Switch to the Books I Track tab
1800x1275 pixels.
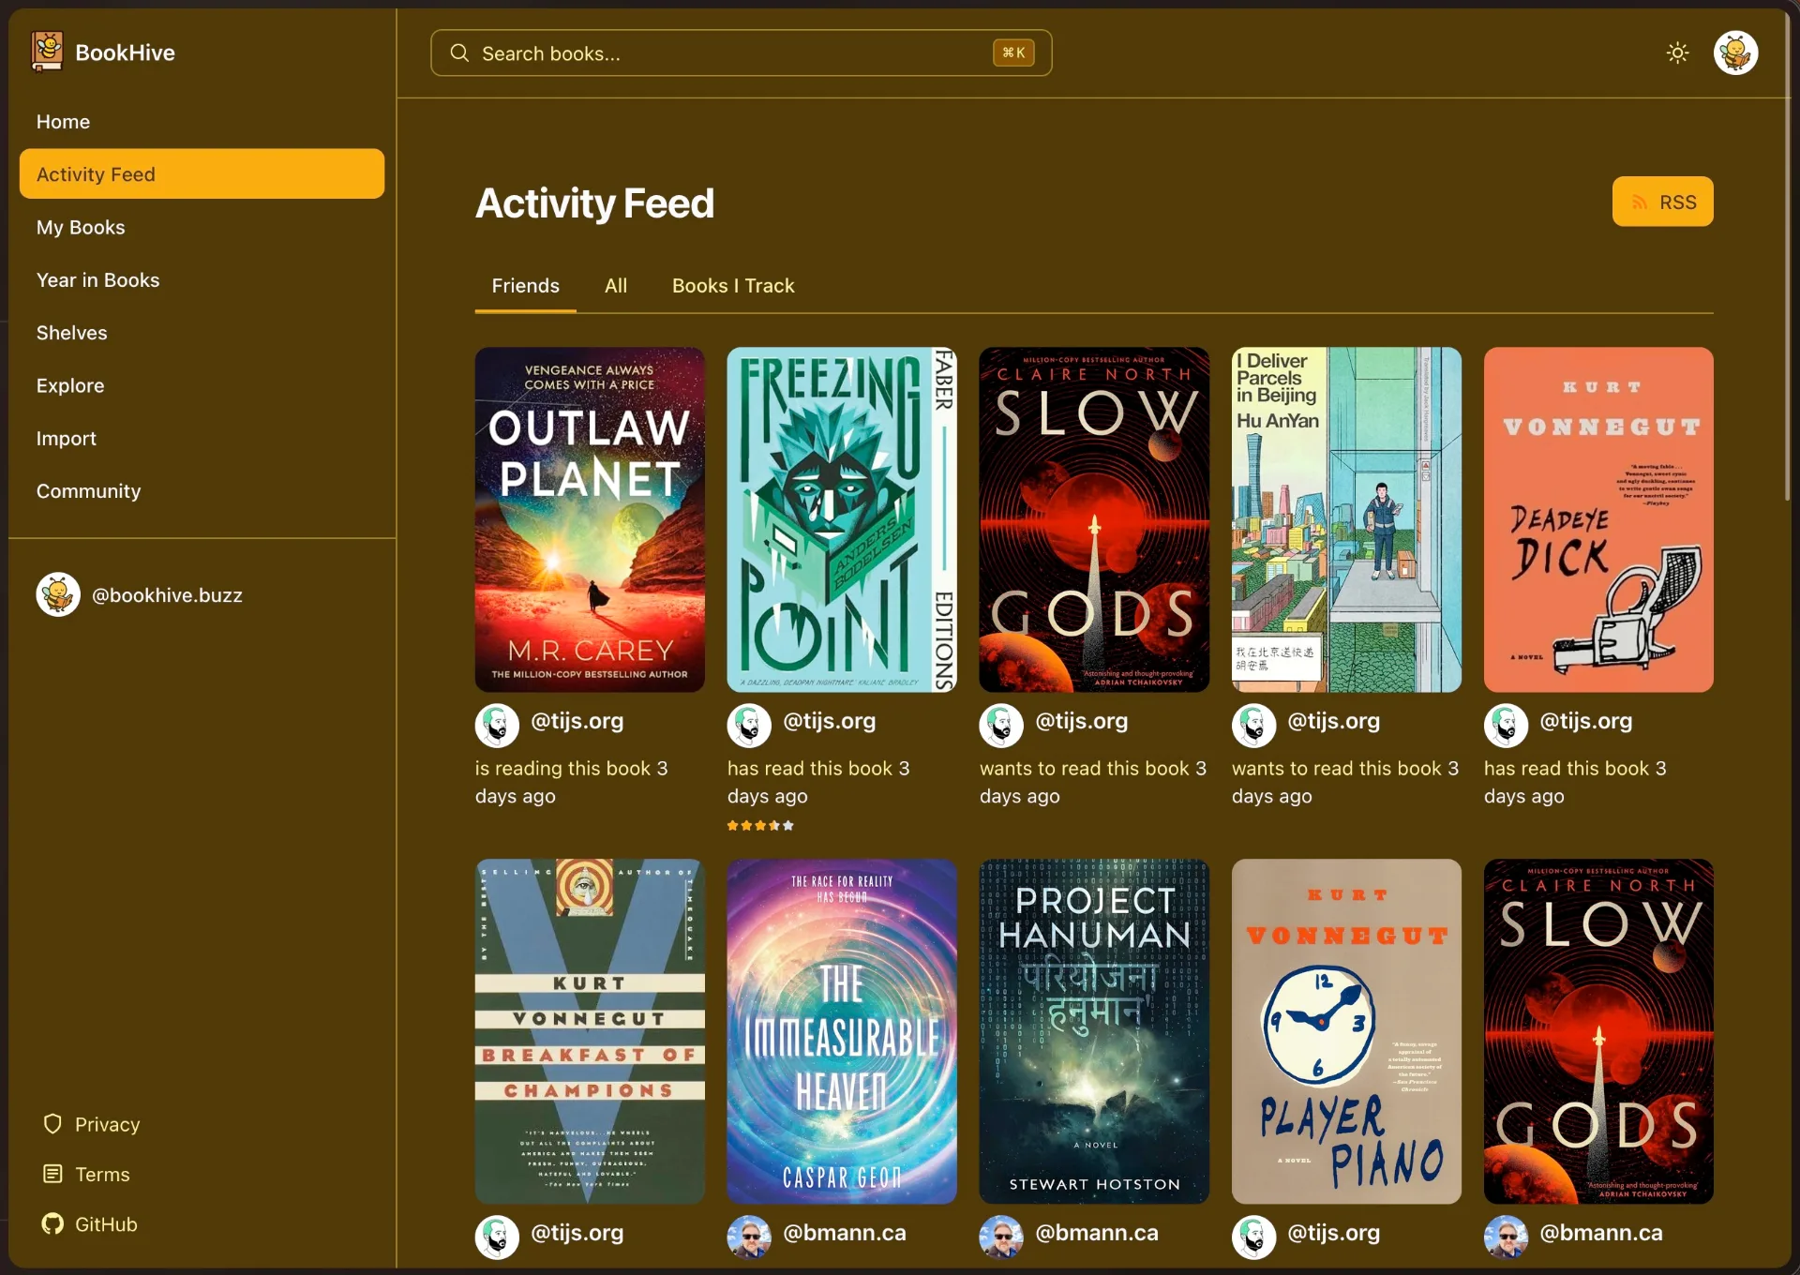coord(732,286)
